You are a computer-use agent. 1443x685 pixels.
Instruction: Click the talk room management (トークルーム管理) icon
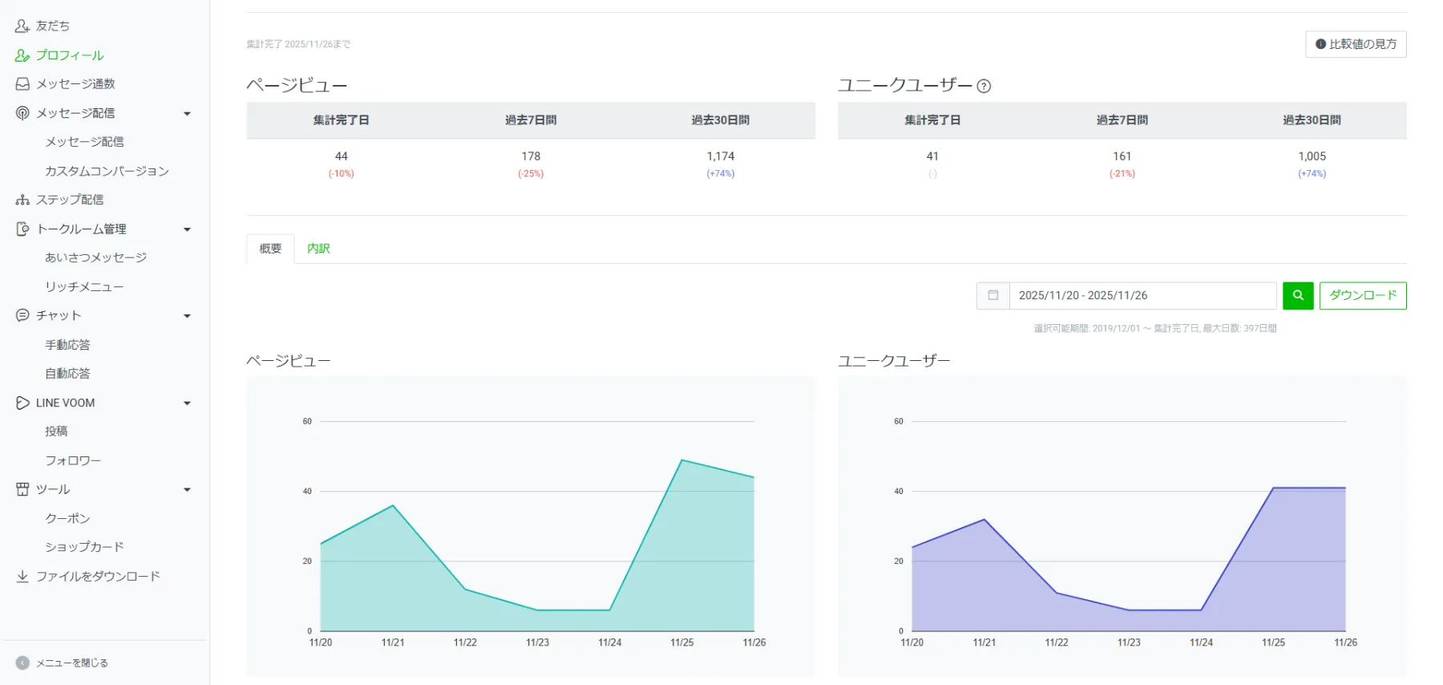[22, 229]
